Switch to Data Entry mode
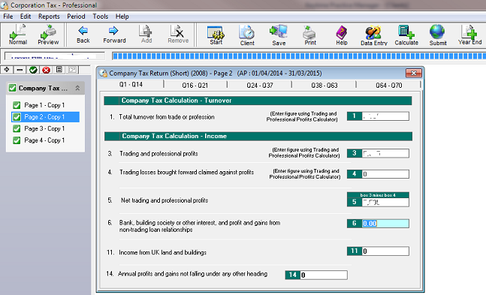 (x=374, y=35)
